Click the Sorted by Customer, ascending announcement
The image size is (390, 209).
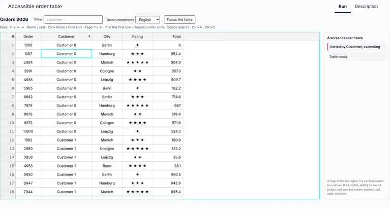pyautogui.click(x=356, y=47)
